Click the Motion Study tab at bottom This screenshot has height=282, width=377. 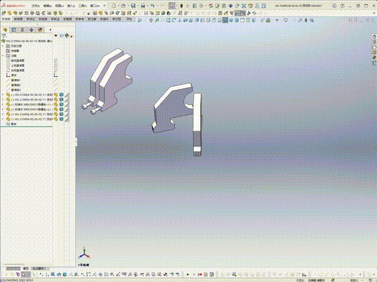(x=40, y=268)
